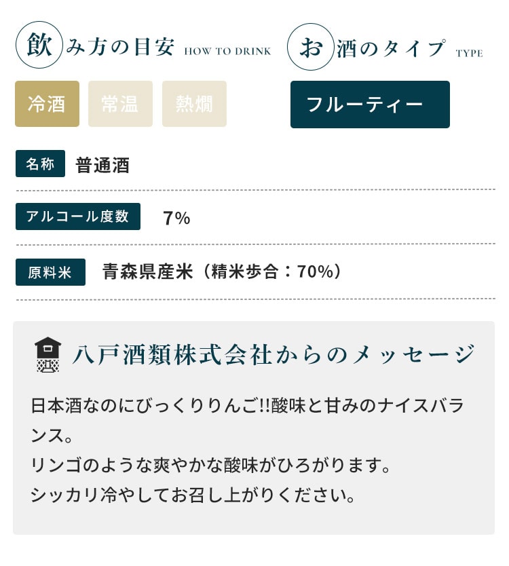Click the TYPE subtitle text

[x=470, y=53]
